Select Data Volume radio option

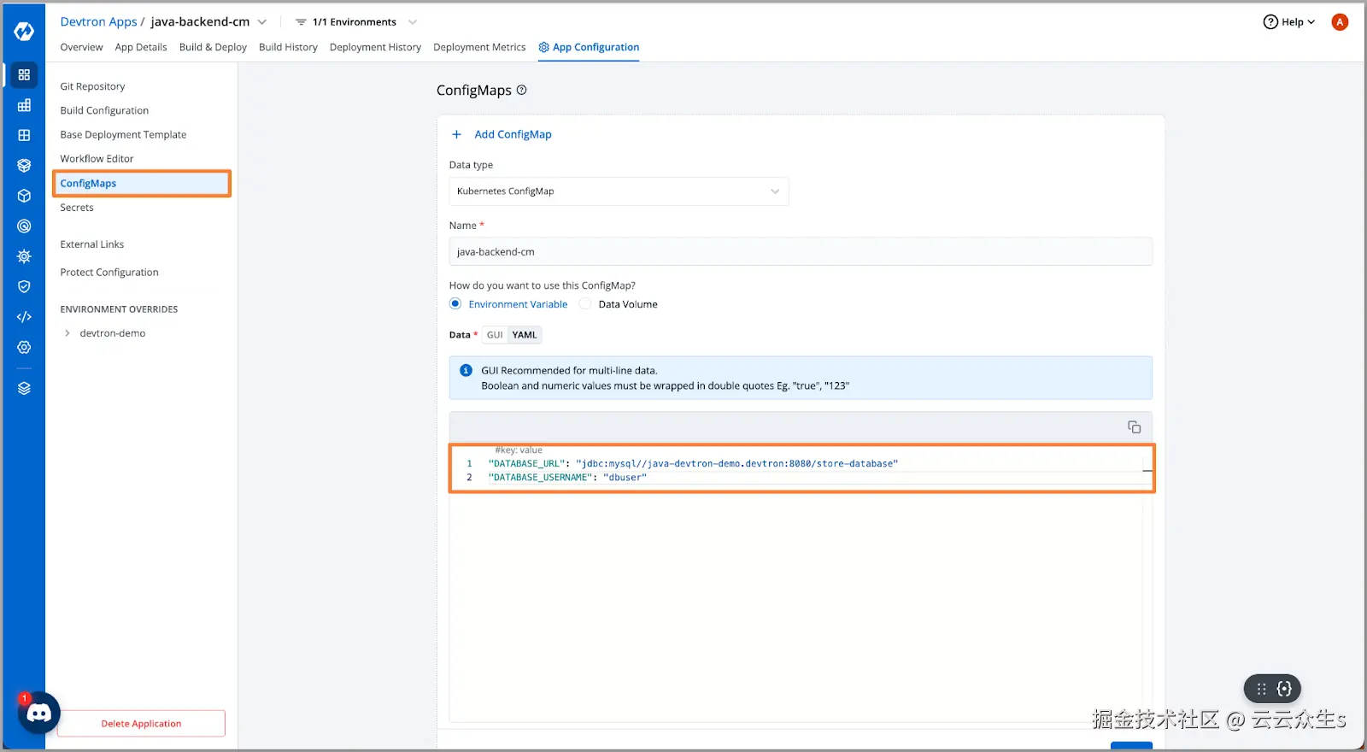click(x=585, y=304)
